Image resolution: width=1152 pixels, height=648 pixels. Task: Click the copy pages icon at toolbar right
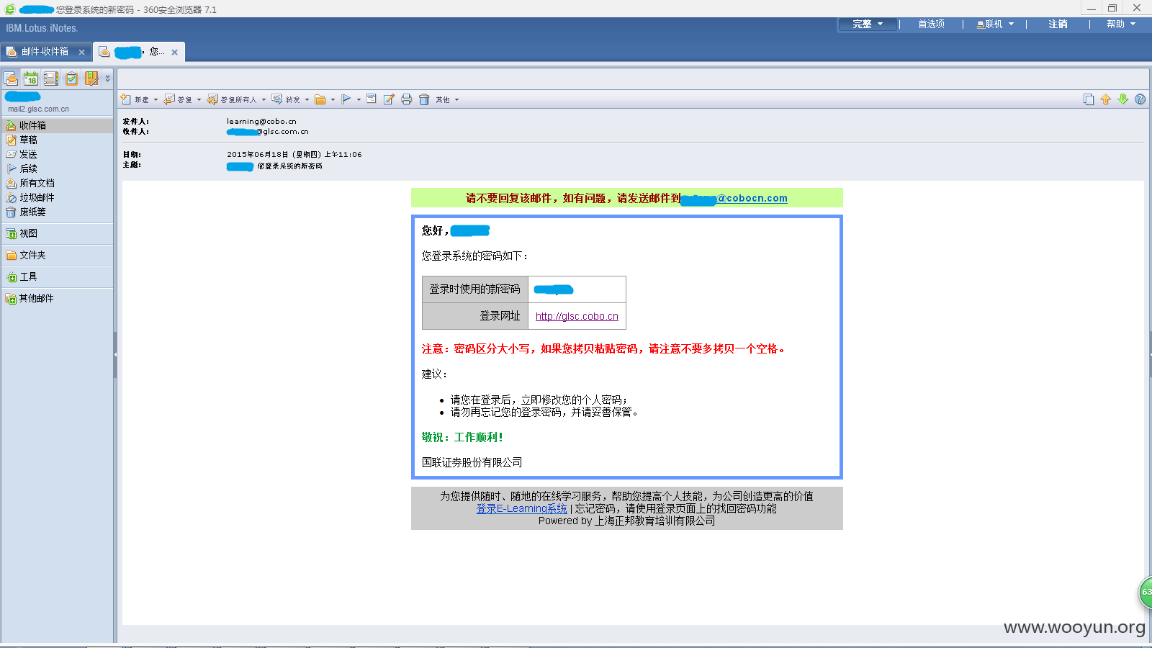pos(1089,99)
